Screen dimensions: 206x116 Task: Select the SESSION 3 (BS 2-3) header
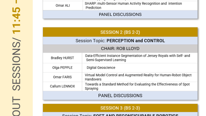tap(120, 108)
